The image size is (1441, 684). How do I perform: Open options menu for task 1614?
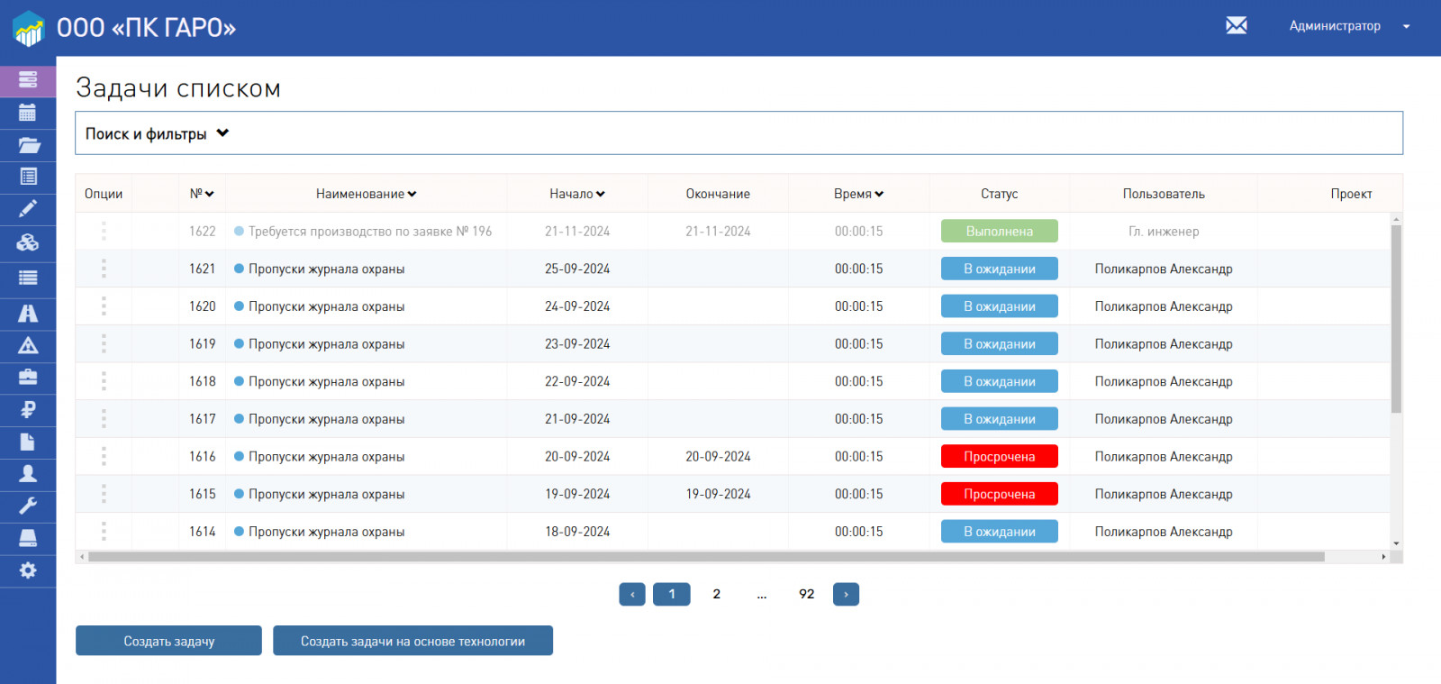point(104,532)
